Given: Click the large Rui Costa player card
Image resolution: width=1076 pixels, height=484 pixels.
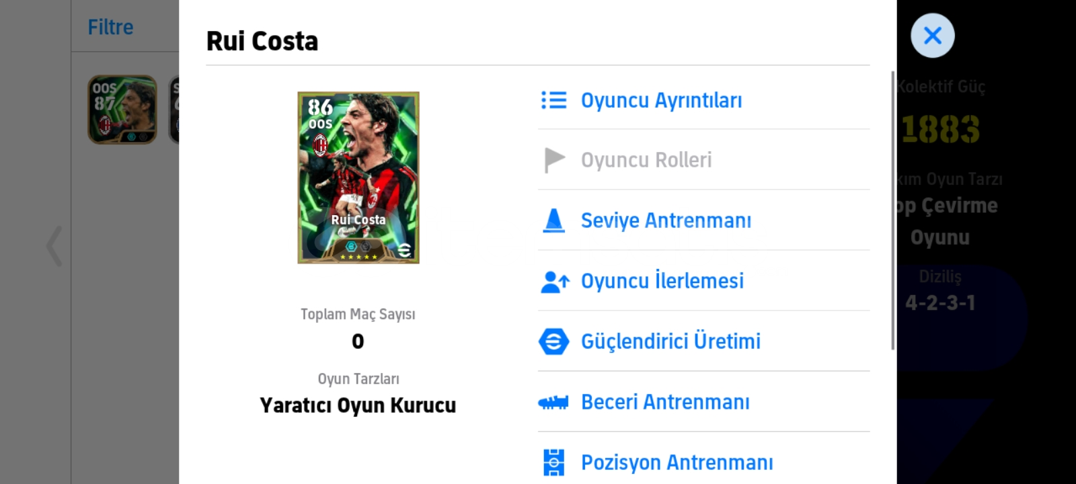Looking at the screenshot, I should pyautogui.click(x=358, y=177).
